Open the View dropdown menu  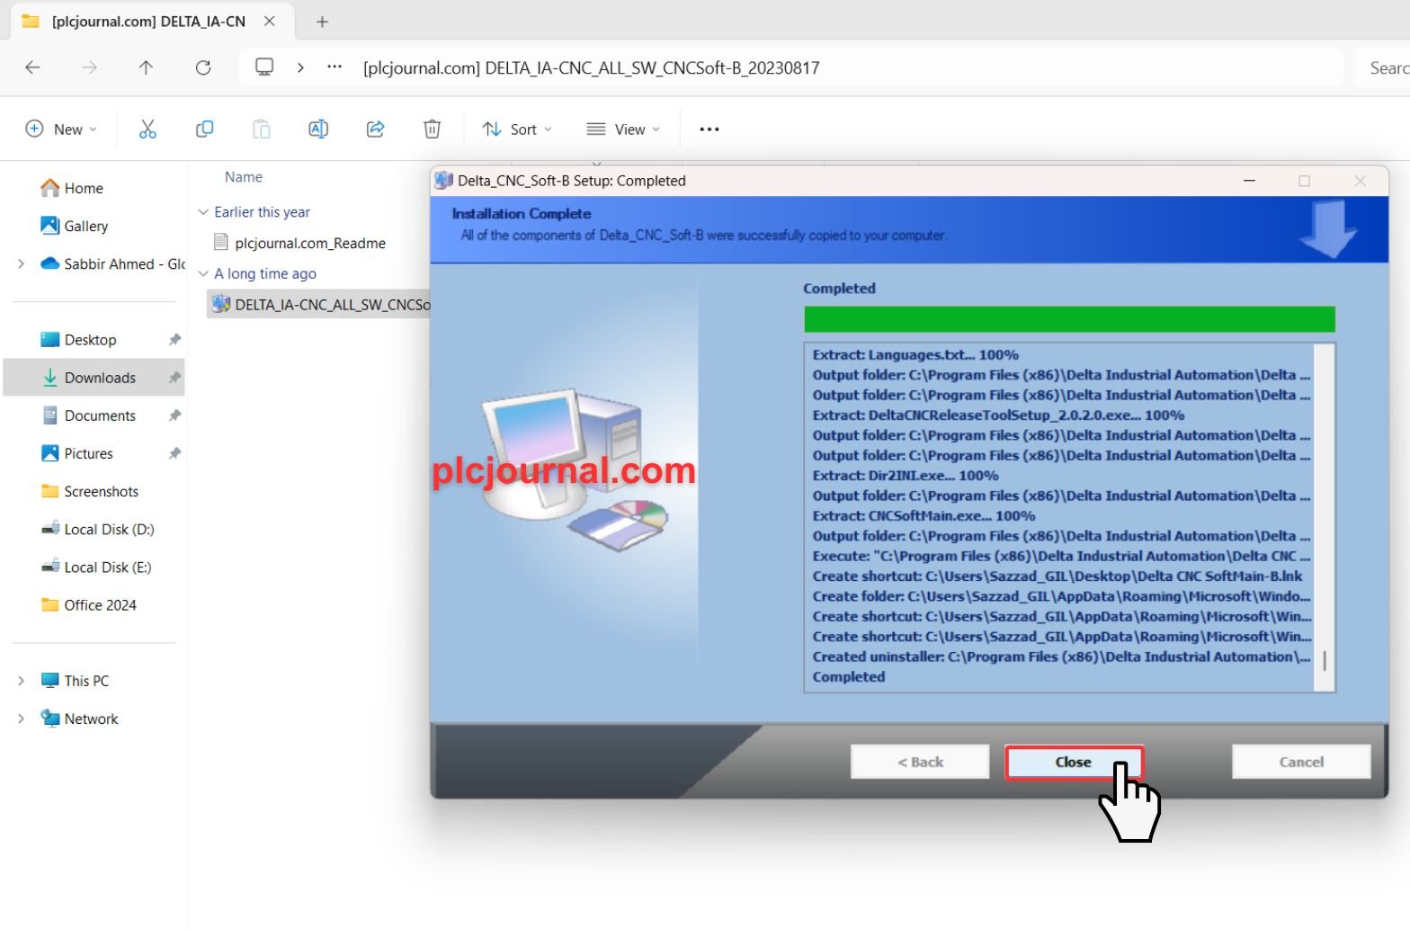pyautogui.click(x=623, y=130)
